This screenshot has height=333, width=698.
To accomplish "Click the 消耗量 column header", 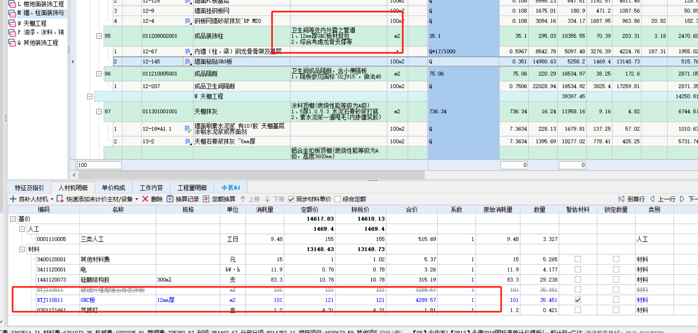I will pyautogui.click(x=265, y=210).
